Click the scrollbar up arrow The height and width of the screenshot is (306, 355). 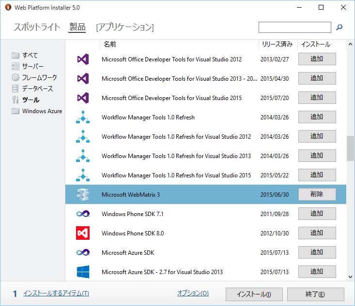(x=350, y=44)
